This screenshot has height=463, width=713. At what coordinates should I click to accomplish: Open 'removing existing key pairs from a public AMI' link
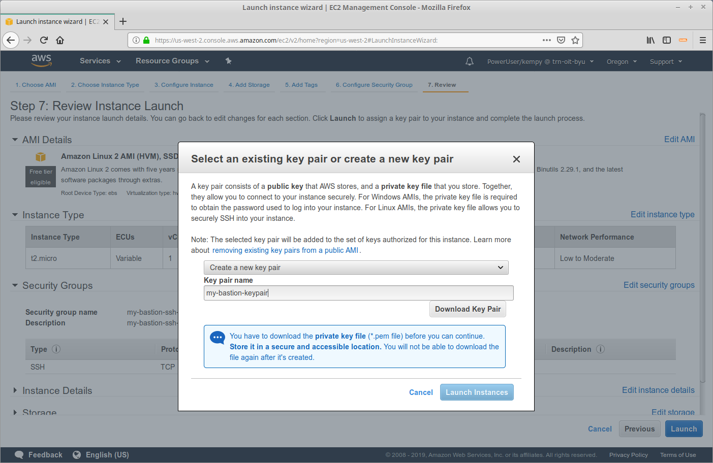pos(286,250)
